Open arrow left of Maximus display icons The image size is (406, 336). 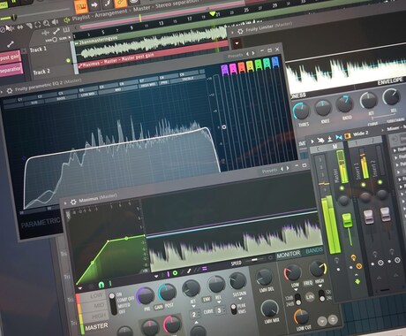[x=156, y=276]
